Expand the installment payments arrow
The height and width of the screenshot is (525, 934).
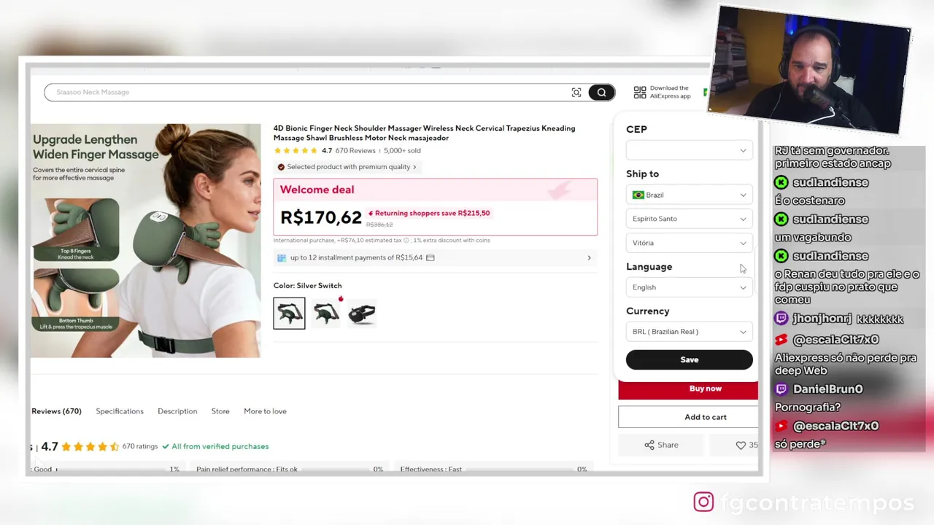coord(589,257)
